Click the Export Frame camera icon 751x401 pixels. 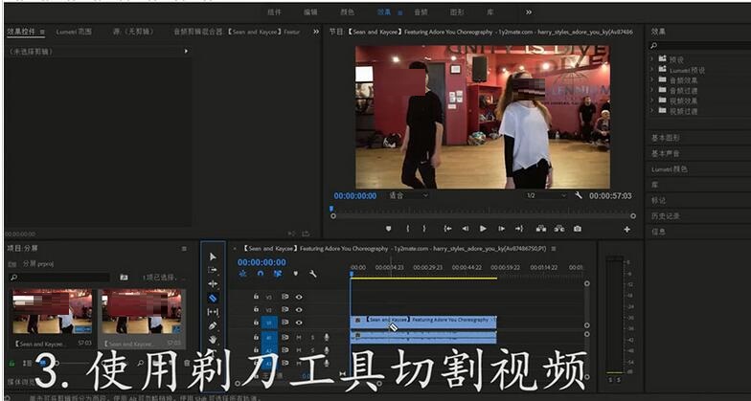[578, 229]
